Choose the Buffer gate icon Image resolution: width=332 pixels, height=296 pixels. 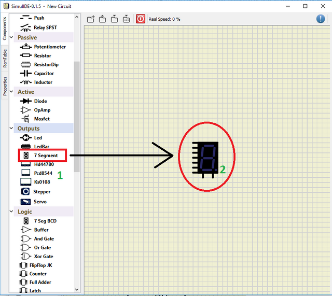(x=25, y=230)
